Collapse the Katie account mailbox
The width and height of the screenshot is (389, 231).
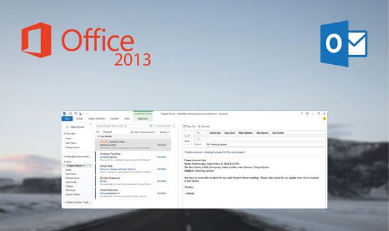tap(64, 157)
